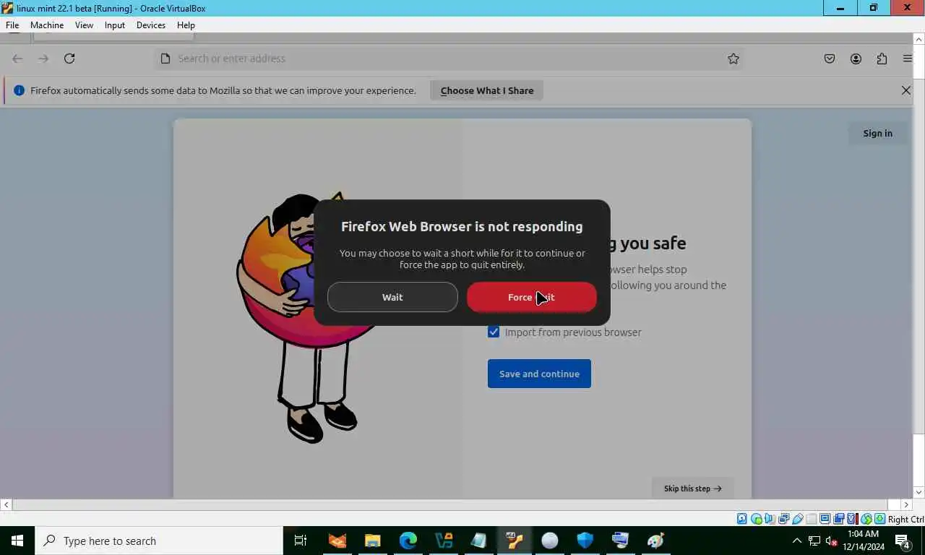The height and width of the screenshot is (555, 925).
Task: Reload the page in Firefox
Action: (x=69, y=59)
